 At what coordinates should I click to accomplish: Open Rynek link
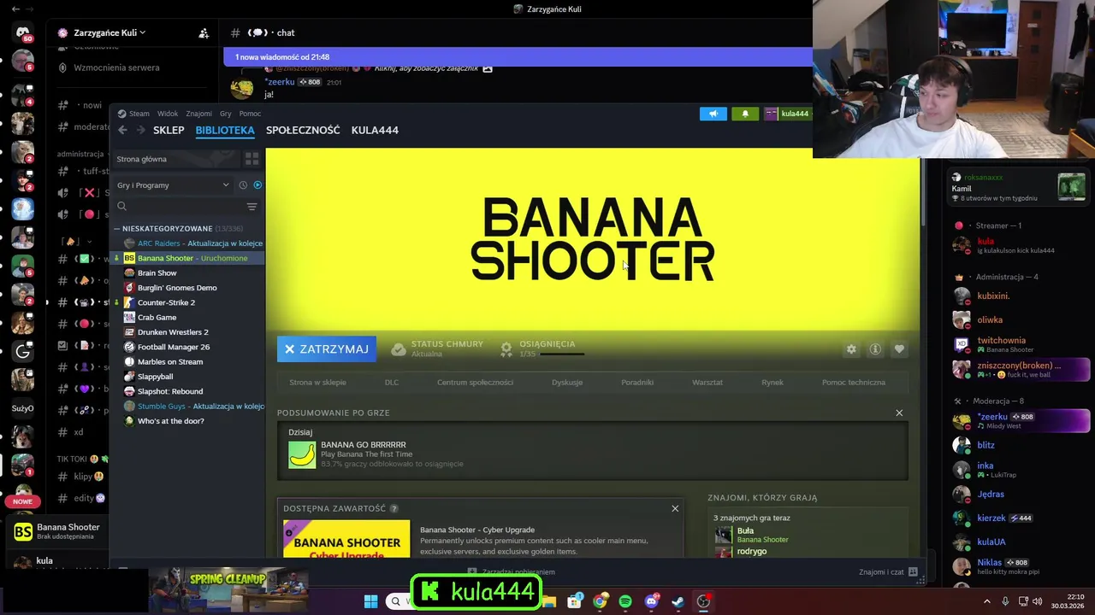click(772, 383)
